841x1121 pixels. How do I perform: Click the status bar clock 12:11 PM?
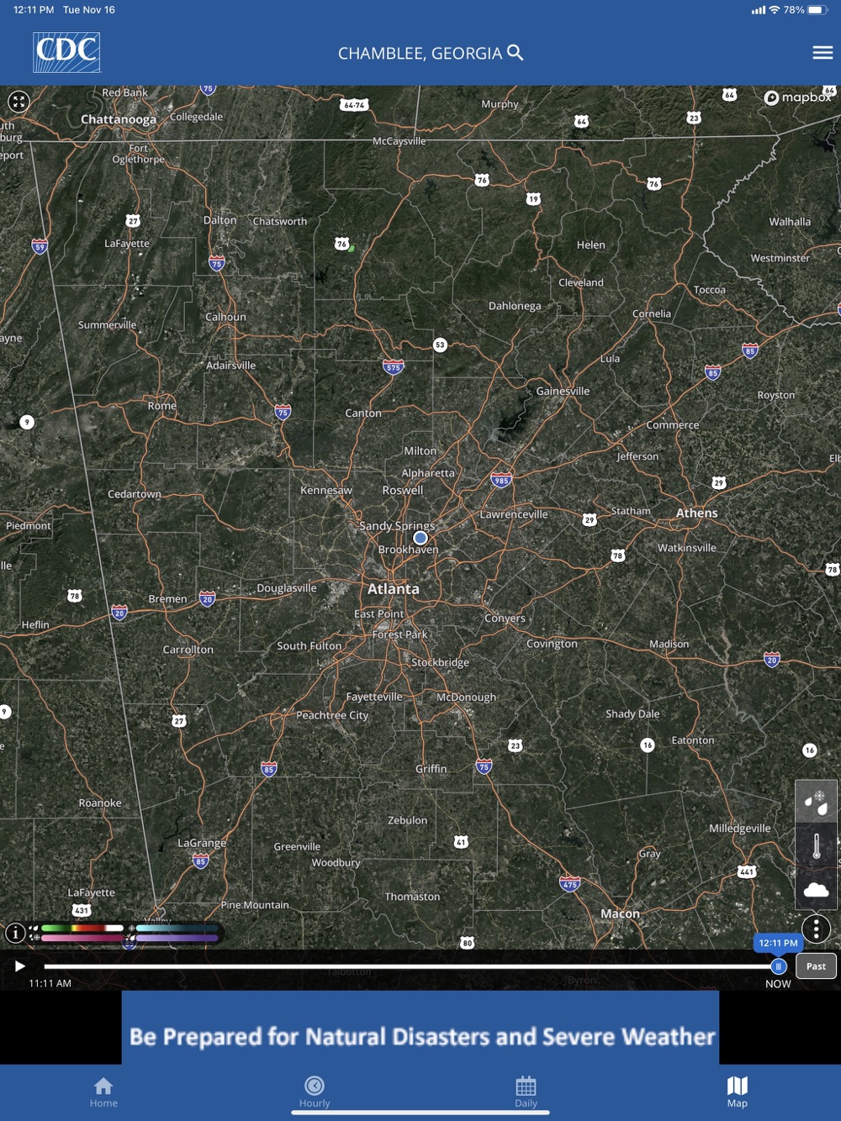(x=34, y=10)
